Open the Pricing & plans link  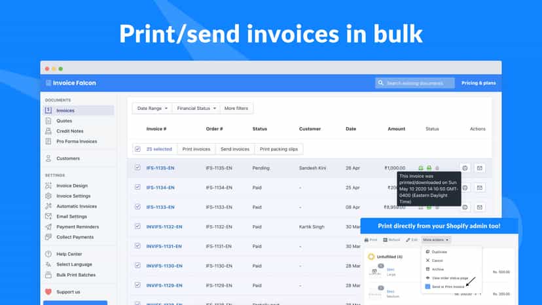point(479,83)
